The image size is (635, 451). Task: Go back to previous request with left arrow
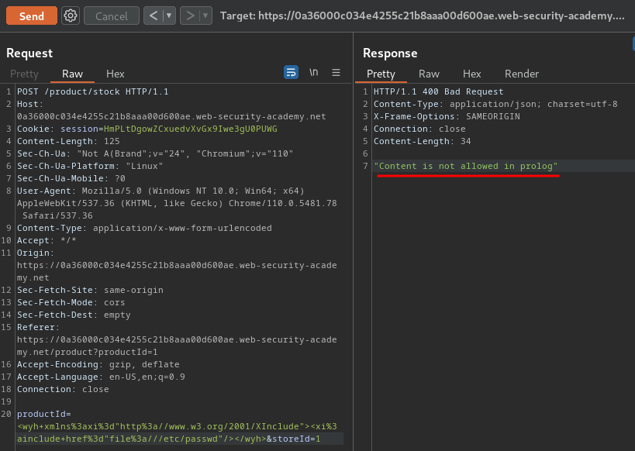coord(154,15)
